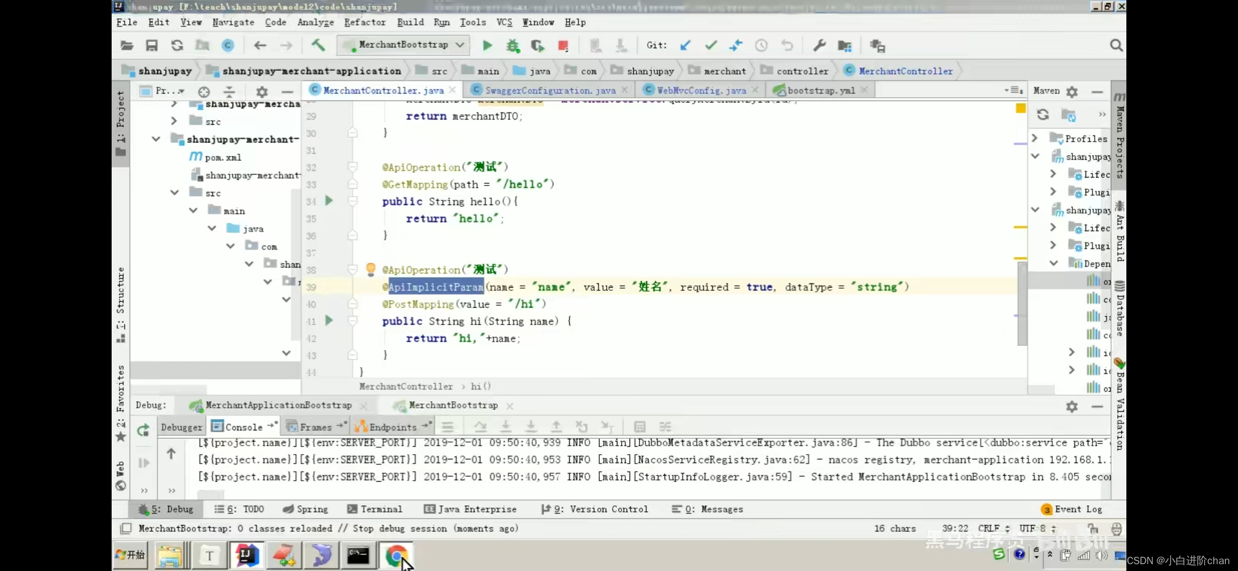Screen dimensions: 1238x571
Task: Click the yellow intention lightbulb at line 38
Action: click(x=371, y=269)
